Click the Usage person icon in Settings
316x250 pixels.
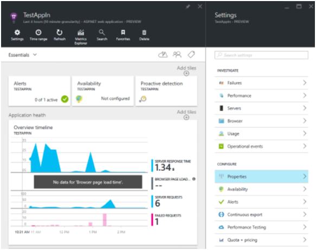point(221,133)
